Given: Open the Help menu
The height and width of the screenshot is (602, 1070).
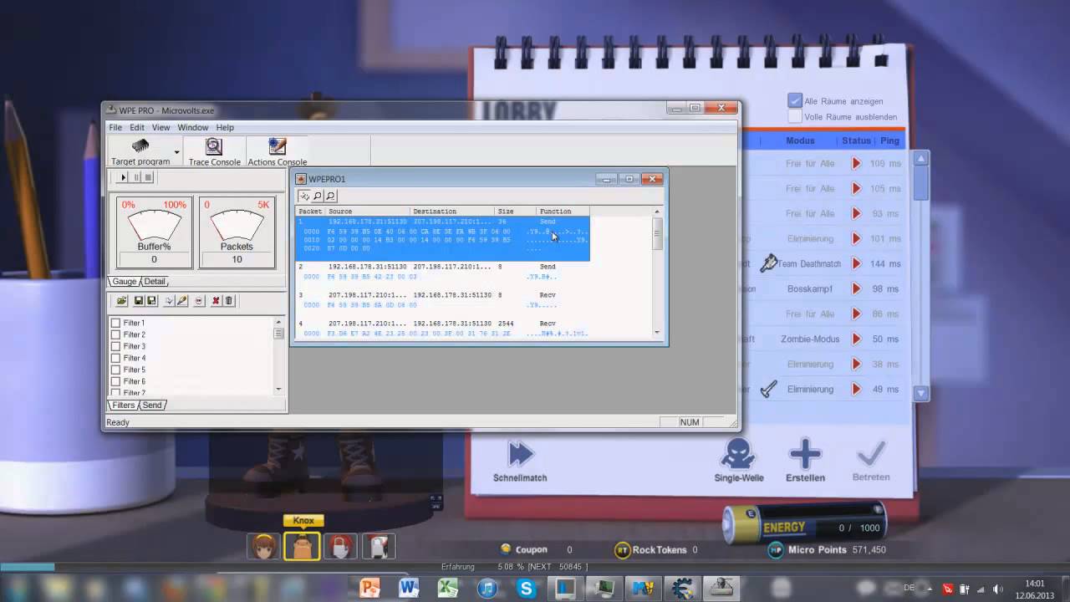Looking at the screenshot, I should tap(225, 127).
